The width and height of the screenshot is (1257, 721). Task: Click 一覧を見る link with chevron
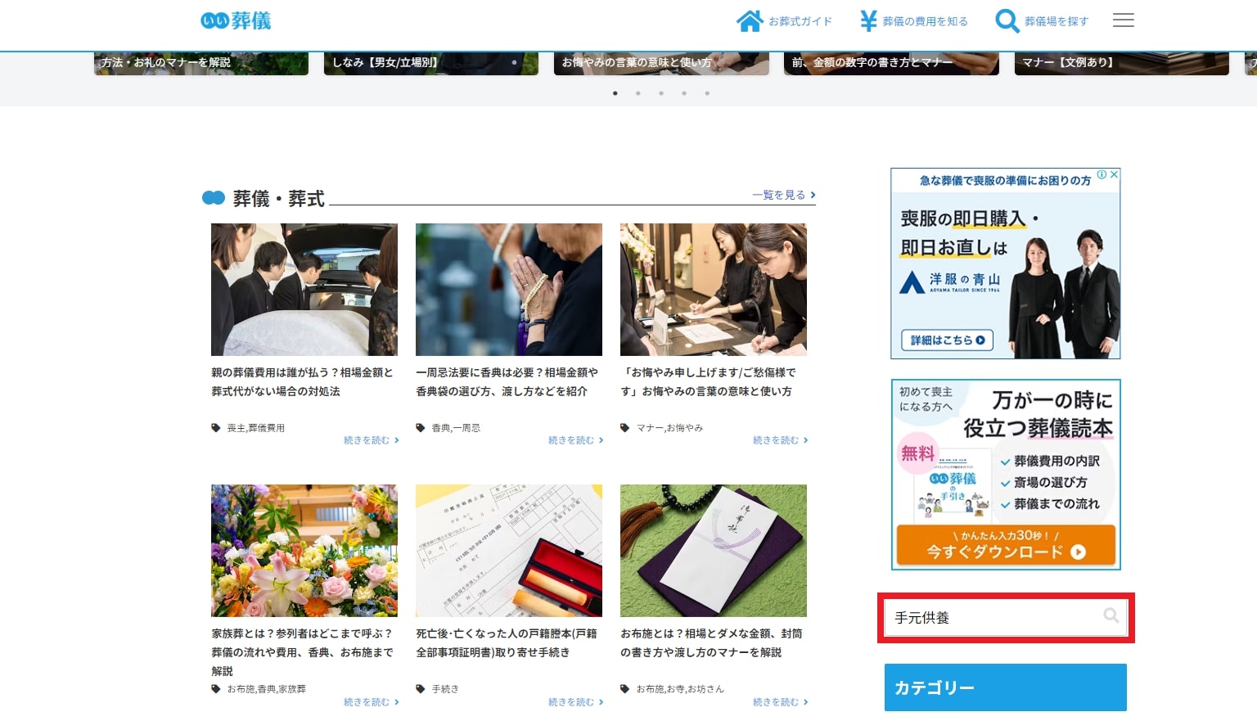coord(783,195)
